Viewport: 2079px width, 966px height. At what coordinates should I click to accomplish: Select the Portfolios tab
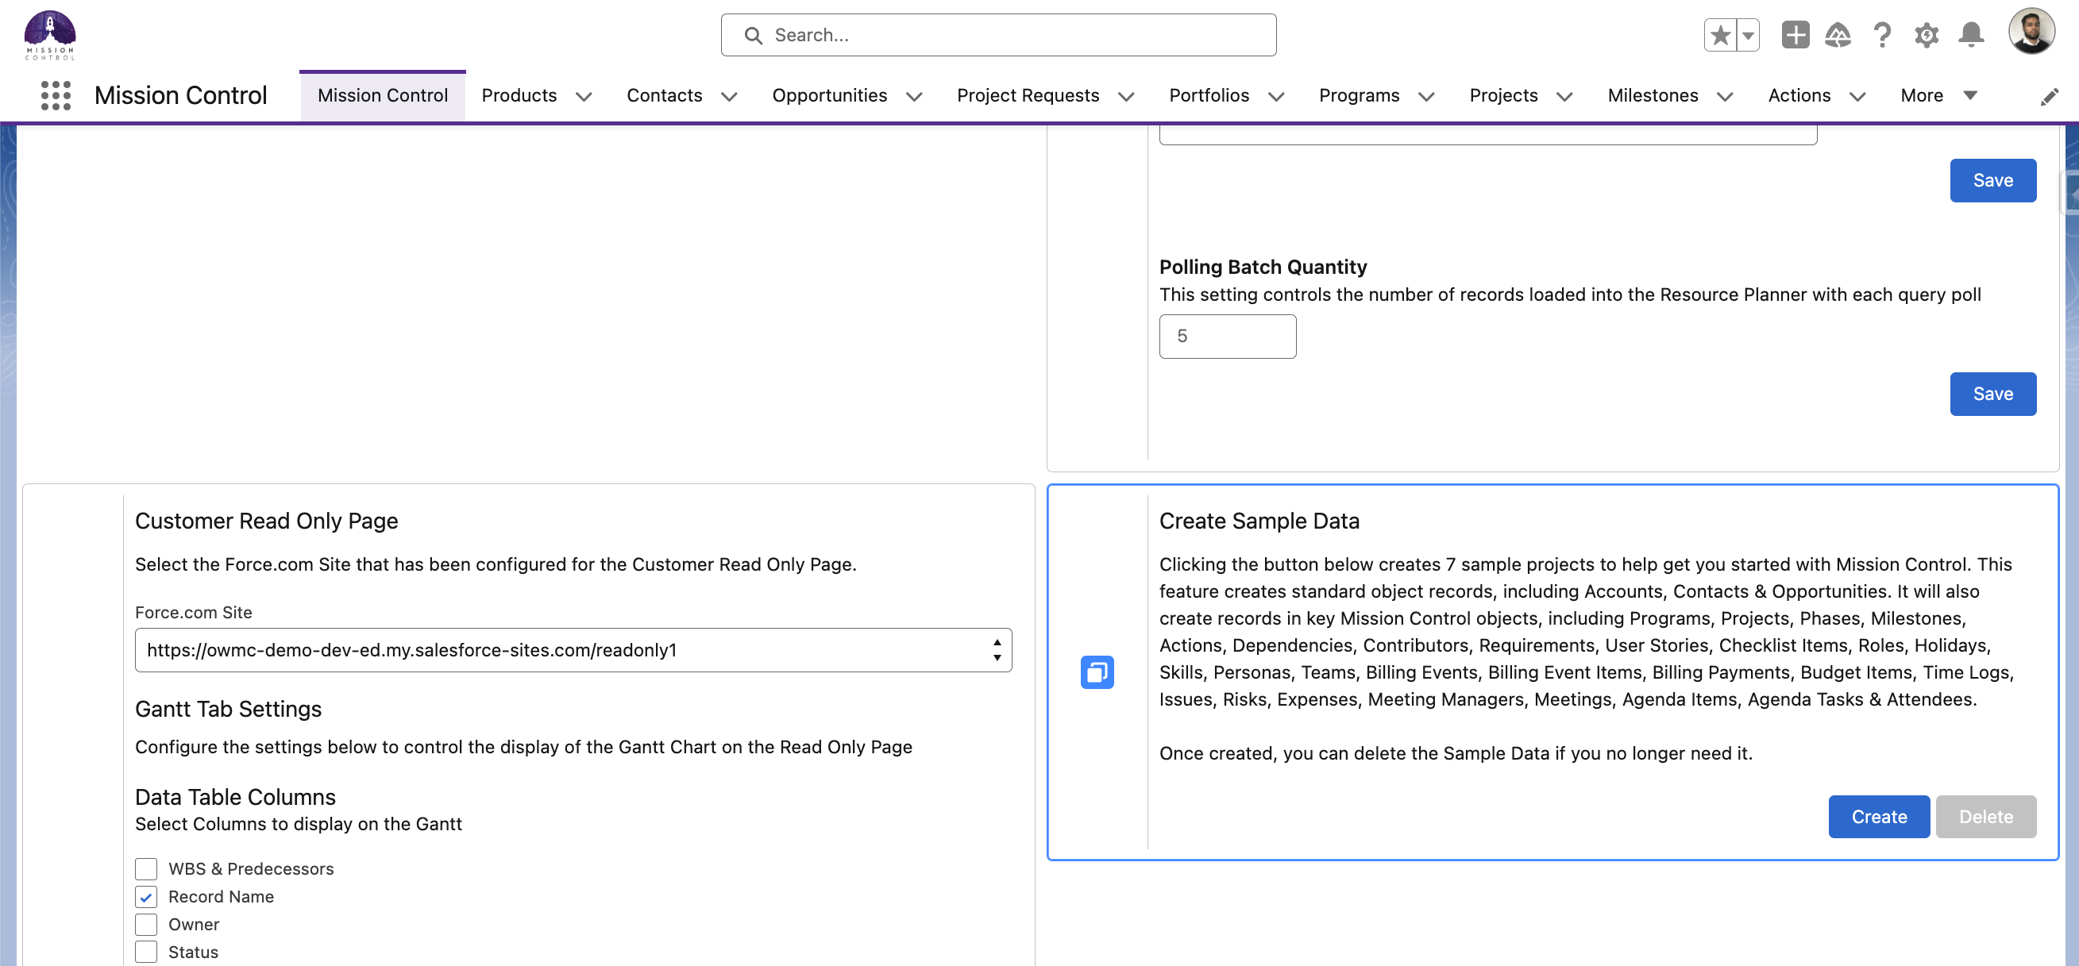click(x=1209, y=95)
